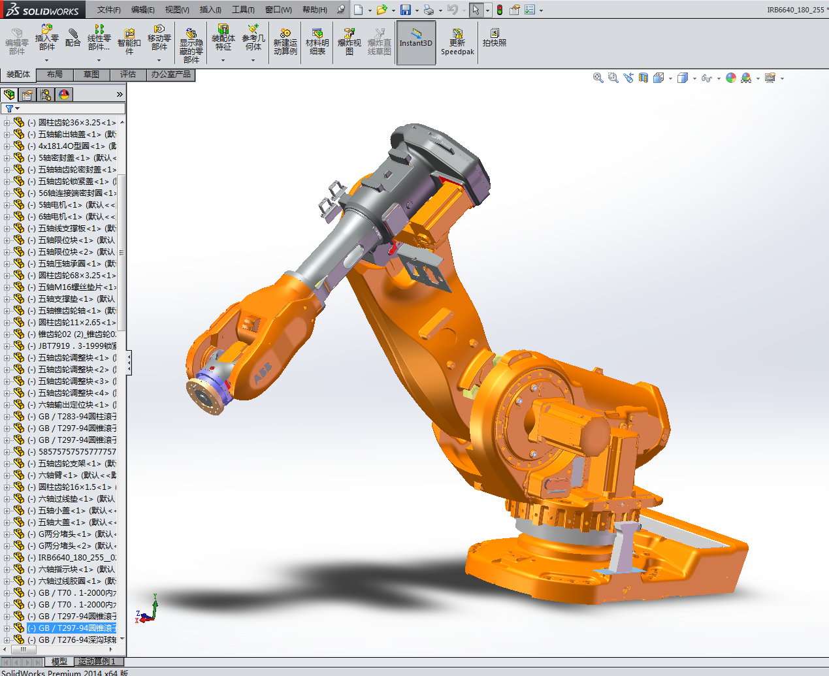Switch to the 运动算例1 bottom tab
Screen dimensions: 829x676
coord(97,662)
